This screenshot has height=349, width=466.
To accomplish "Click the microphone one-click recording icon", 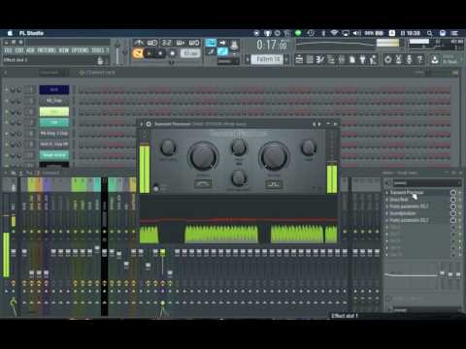I will coord(410,59).
